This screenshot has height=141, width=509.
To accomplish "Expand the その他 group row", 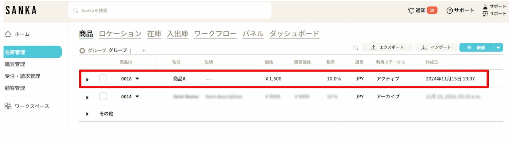I will [x=87, y=114].
